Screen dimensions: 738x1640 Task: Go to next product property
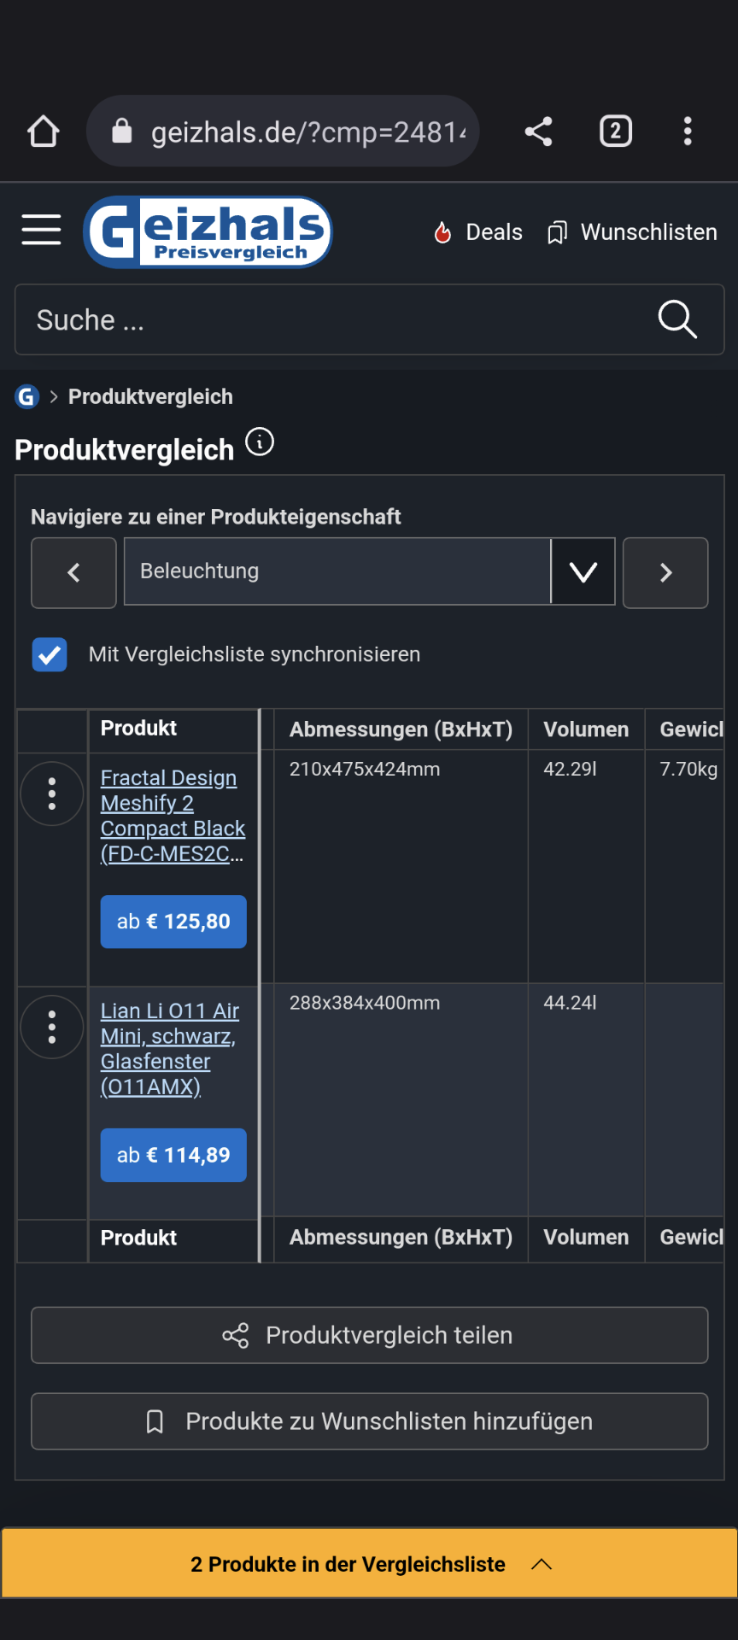[665, 572]
